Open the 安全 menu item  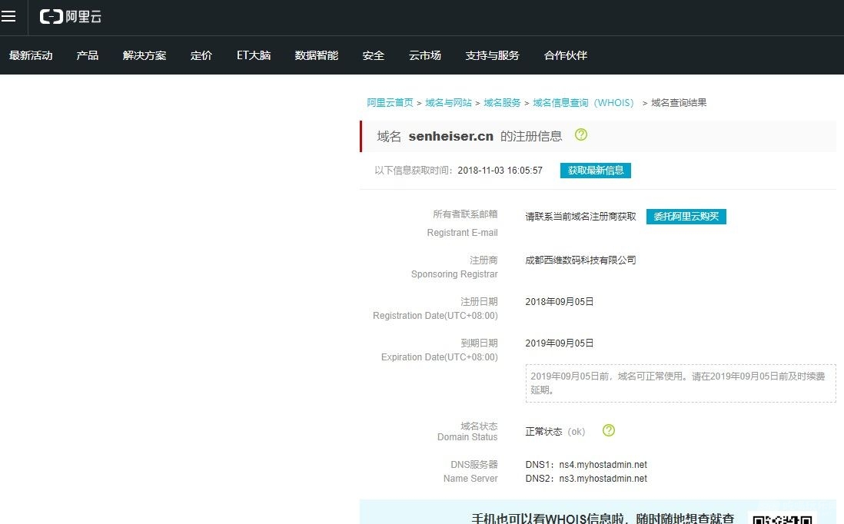[x=373, y=55]
